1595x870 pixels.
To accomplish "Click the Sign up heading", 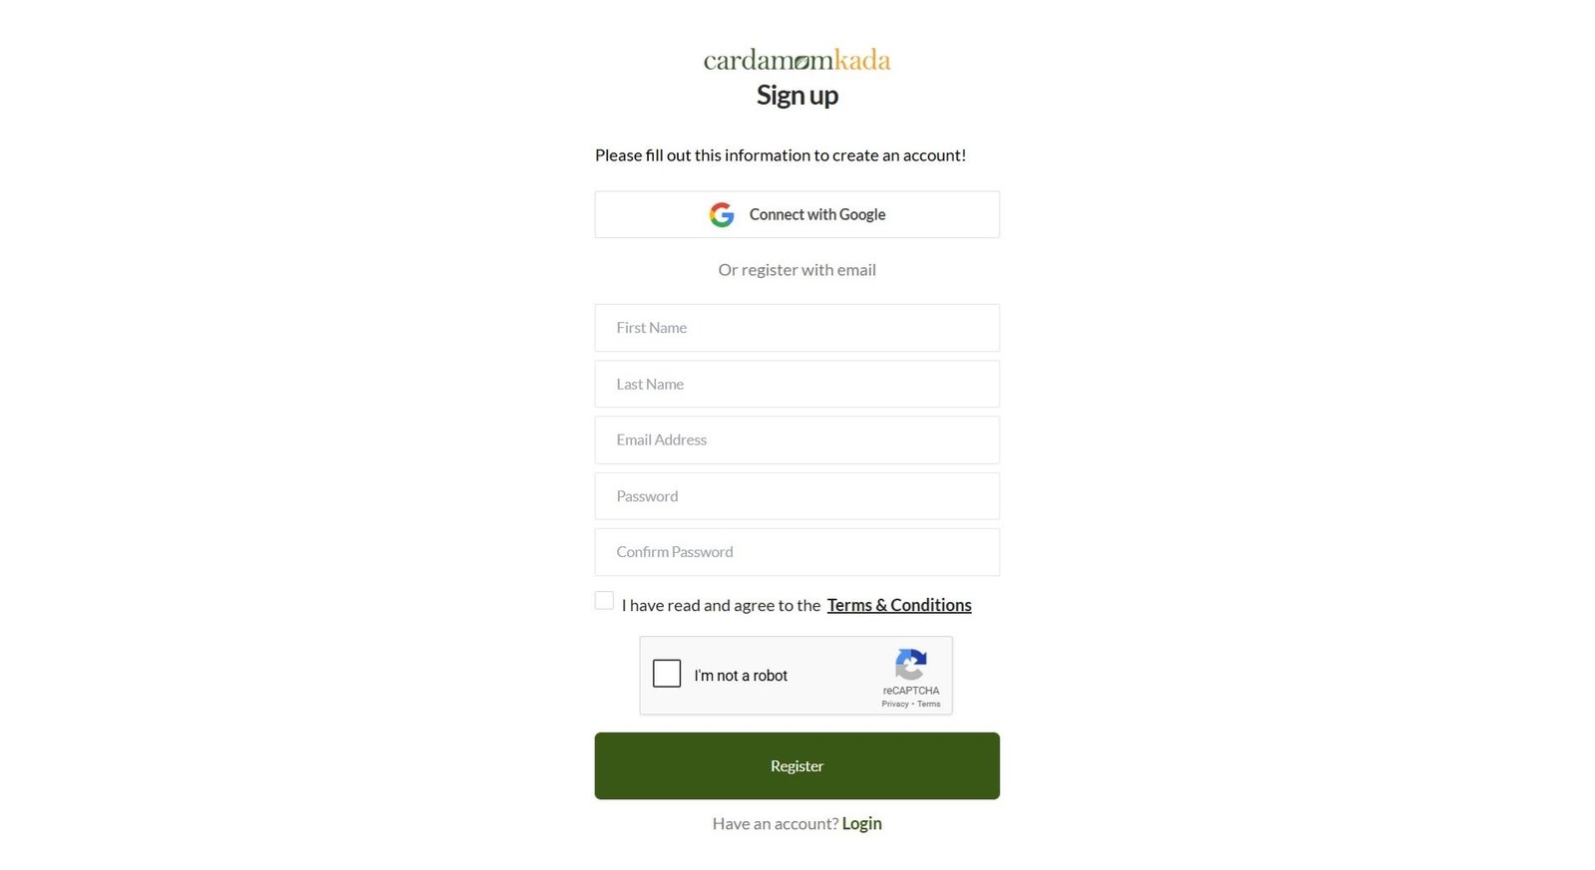I will (797, 96).
